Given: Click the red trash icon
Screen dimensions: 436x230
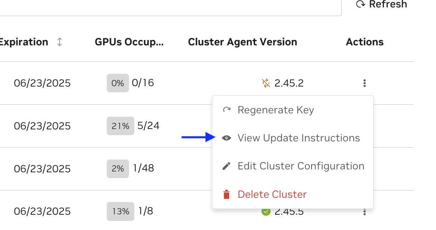Looking at the screenshot, I should [226, 195].
